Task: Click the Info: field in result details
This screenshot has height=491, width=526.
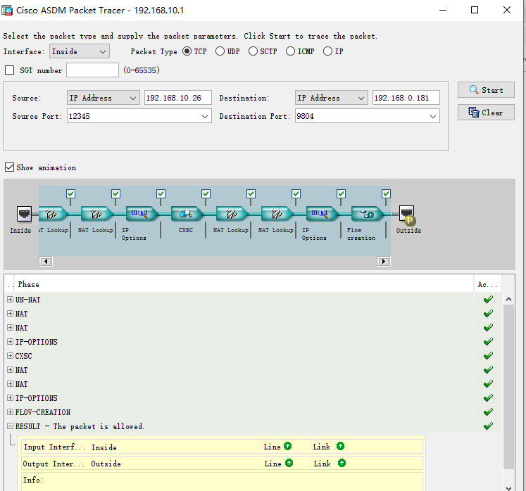Action: click(222, 482)
